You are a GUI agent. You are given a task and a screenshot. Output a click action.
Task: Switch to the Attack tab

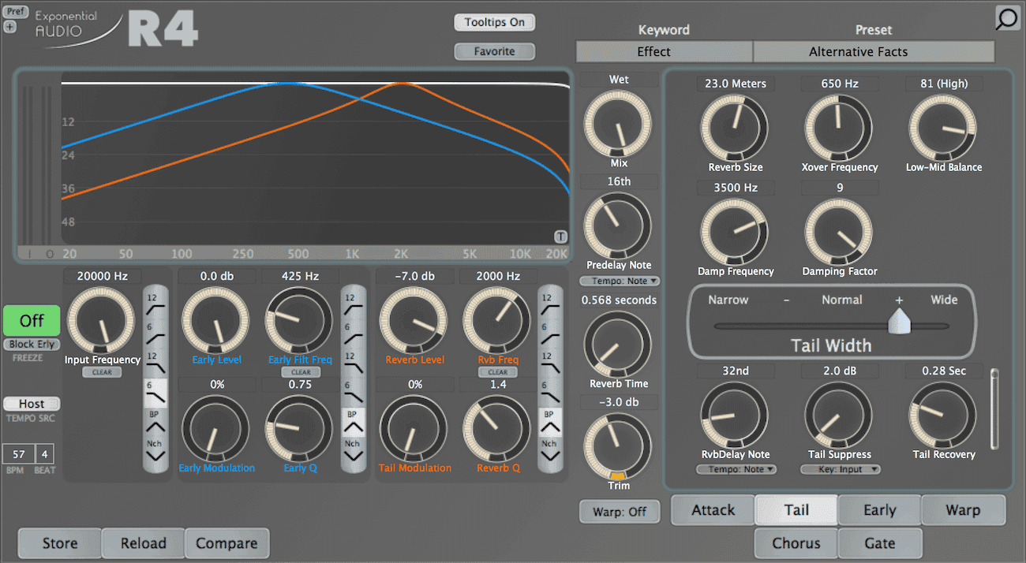pyautogui.click(x=713, y=510)
